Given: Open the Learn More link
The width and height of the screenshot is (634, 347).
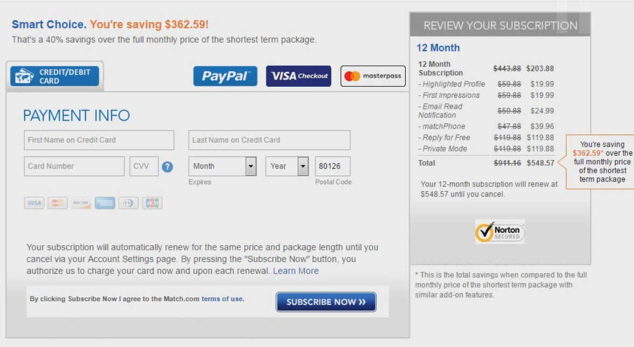Looking at the screenshot, I should tap(295, 270).
